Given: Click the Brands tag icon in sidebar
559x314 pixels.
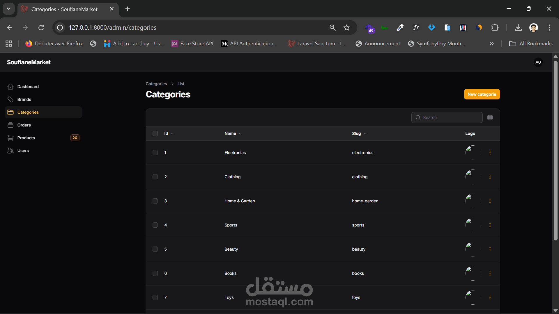Looking at the screenshot, I should pyautogui.click(x=10, y=99).
